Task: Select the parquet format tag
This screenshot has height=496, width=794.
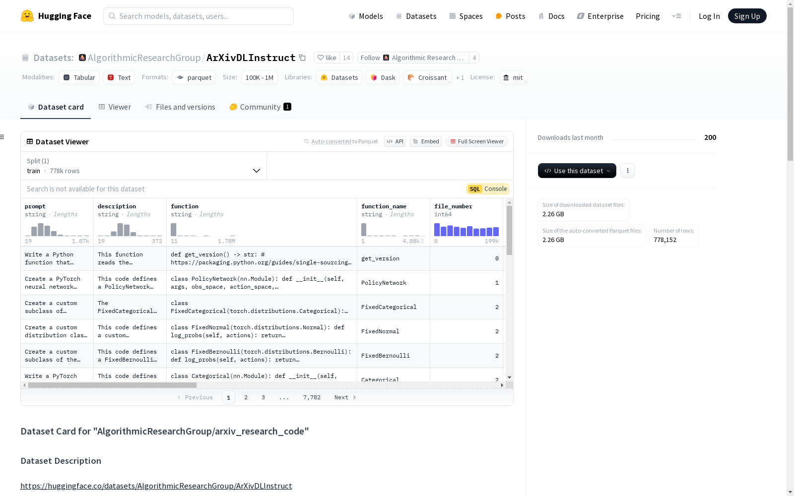Action: click(194, 77)
